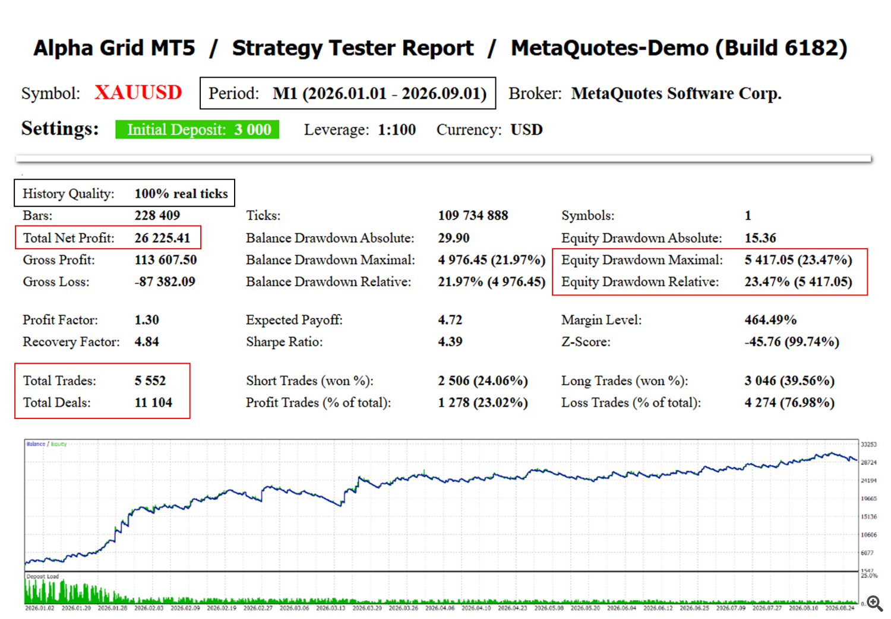Click the 2026.08.24 date marker on timeline

[x=840, y=608]
